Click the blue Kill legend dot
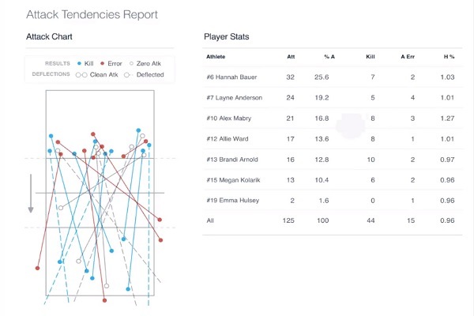This screenshot has height=316, width=474. point(81,62)
